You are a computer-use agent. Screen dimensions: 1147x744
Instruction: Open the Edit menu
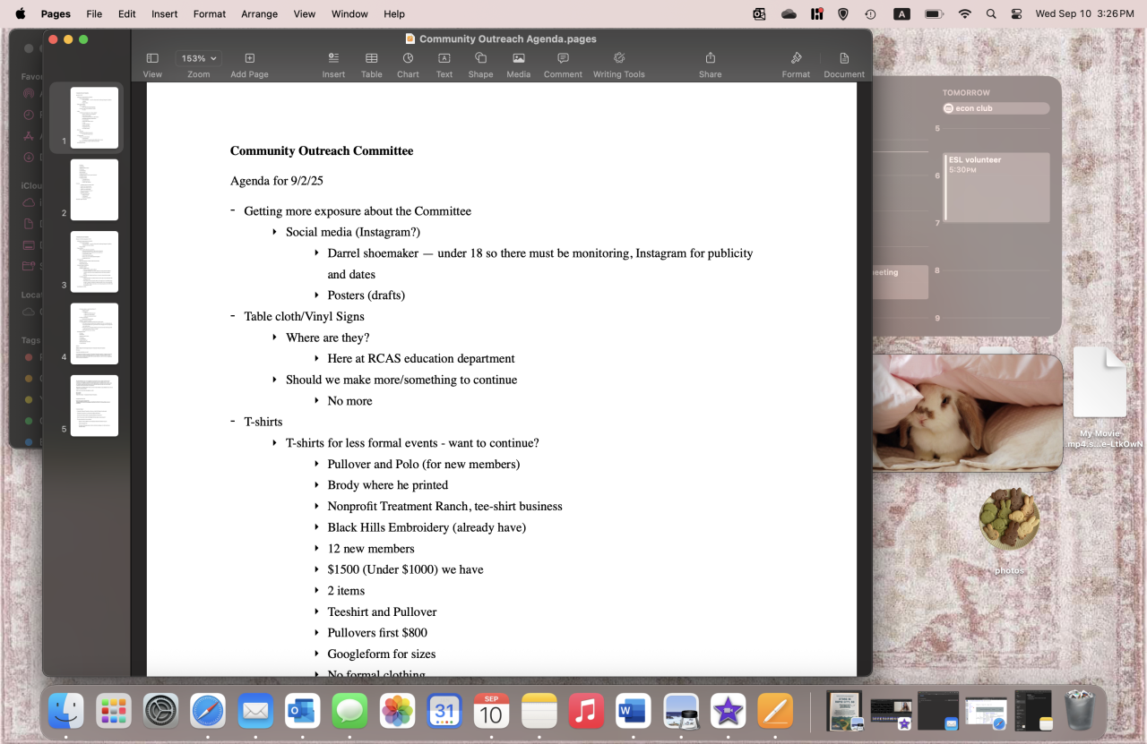coord(127,13)
